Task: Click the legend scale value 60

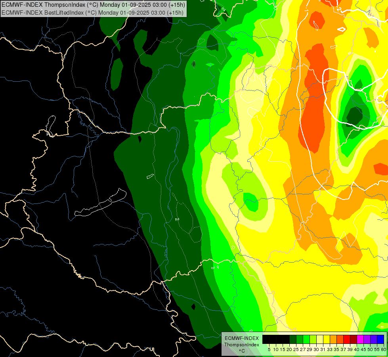Action: pos(384,349)
